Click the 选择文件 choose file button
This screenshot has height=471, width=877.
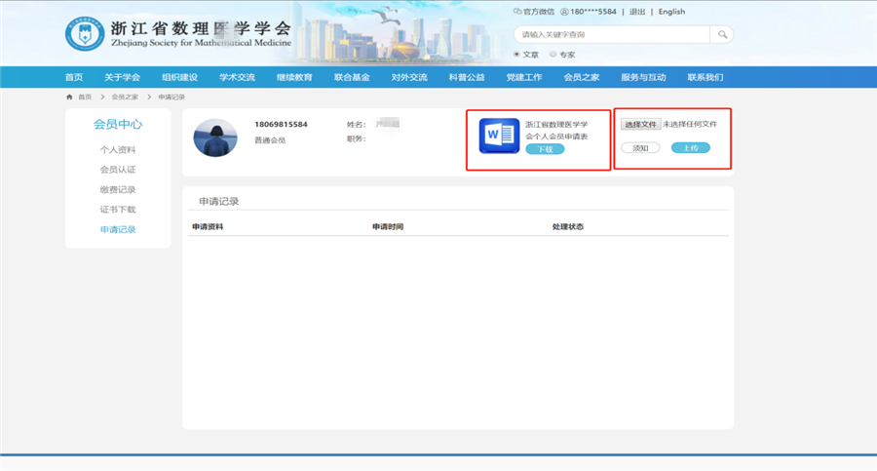pos(641,125)
